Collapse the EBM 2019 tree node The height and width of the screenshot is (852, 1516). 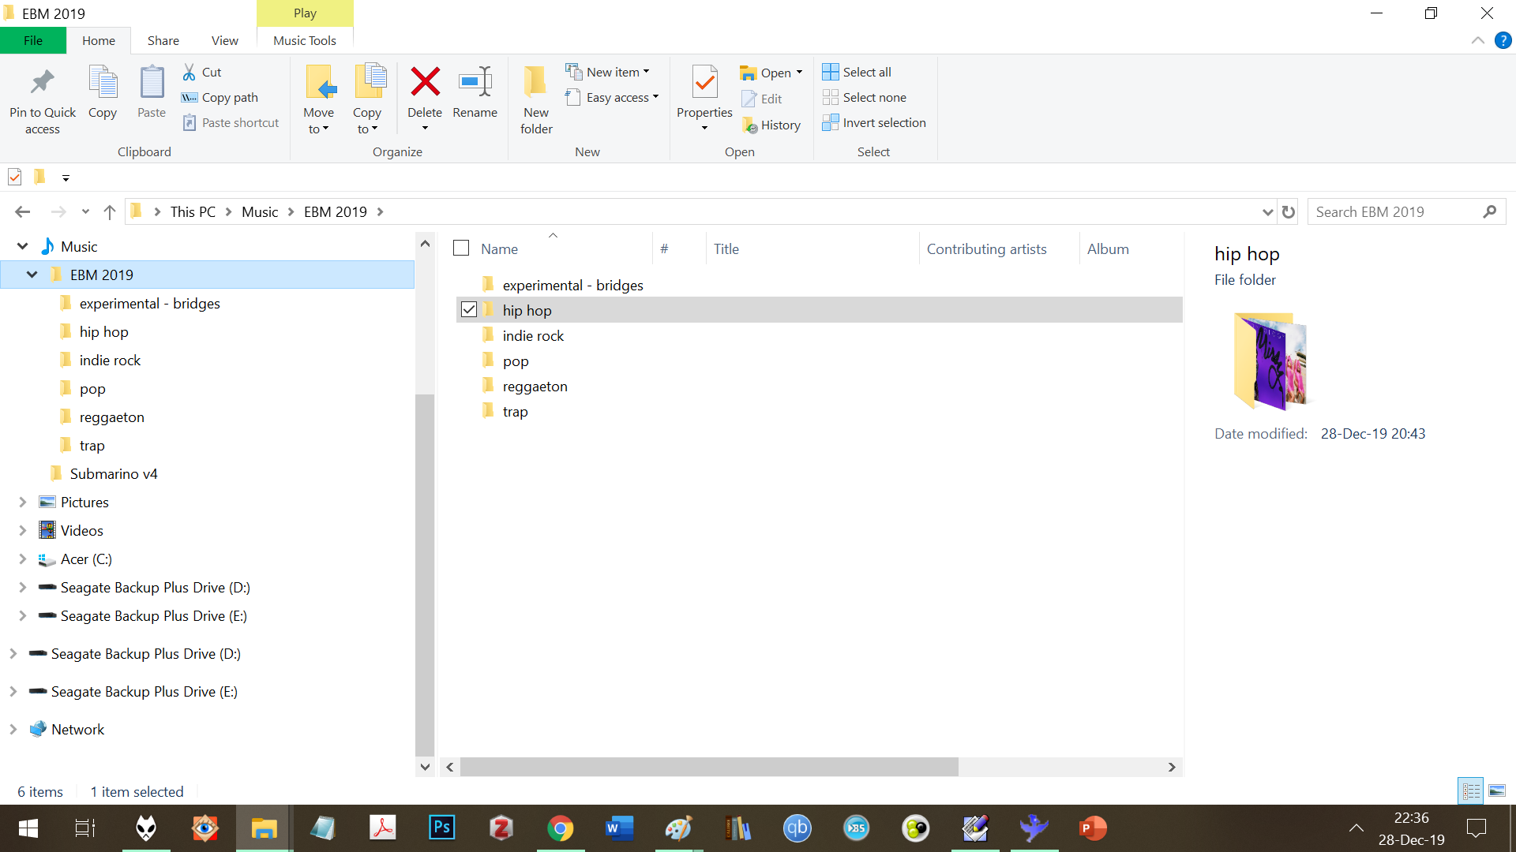coord(32,275)
